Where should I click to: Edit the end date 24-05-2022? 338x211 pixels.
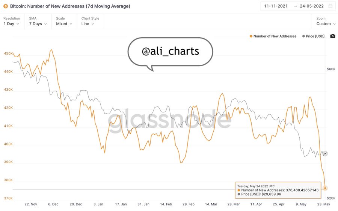(312, 6)
